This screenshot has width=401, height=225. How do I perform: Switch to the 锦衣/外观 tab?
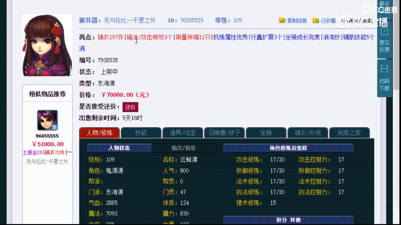coord(308,132)
